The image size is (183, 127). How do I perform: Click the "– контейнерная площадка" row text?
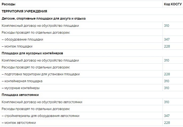[22, 81]
